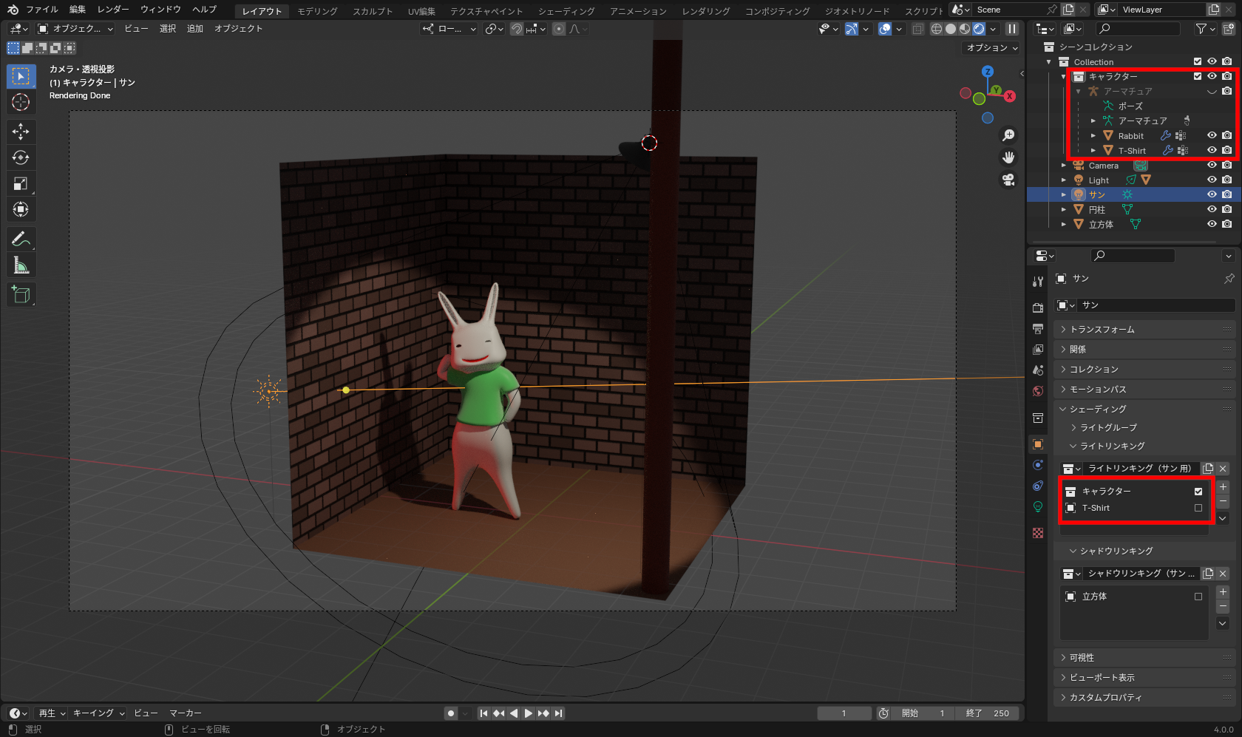The height and width of the screenshot is (737, 1242).
Task: Open the オプション dropdown in viewport
Action: 992,48
